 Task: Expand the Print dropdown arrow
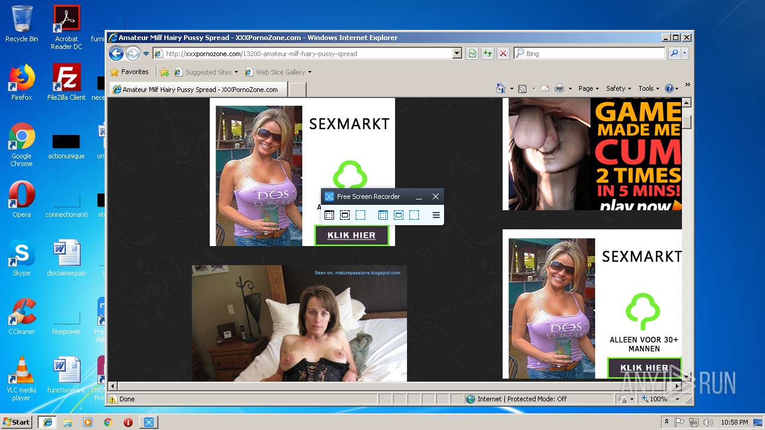coord(570,89)
